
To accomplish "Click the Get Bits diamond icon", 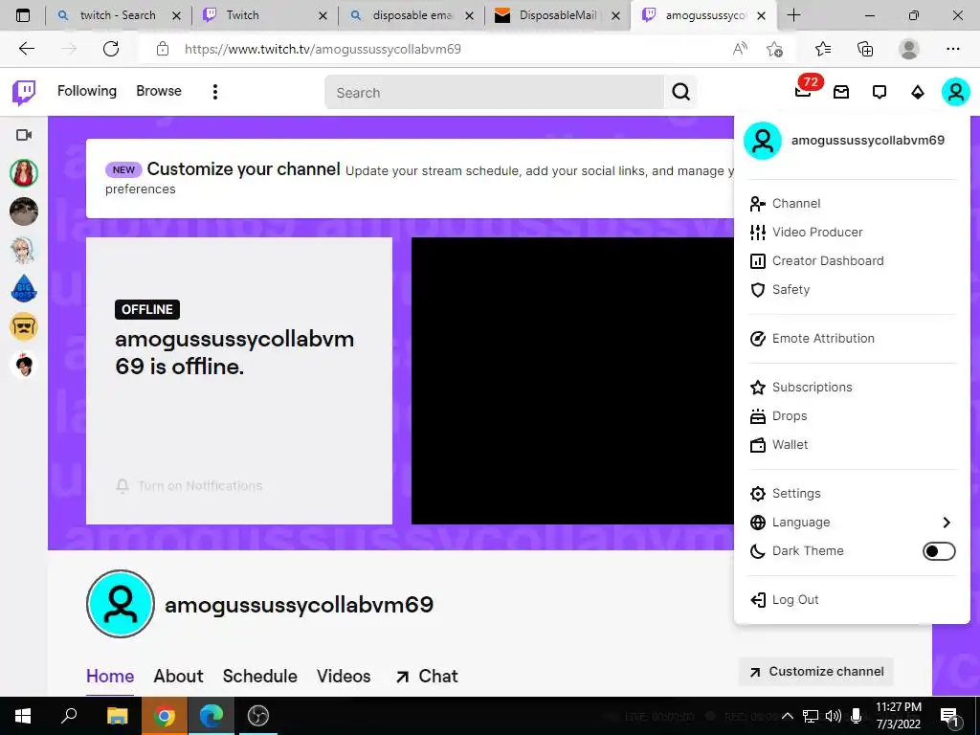I will pos(918,93).
